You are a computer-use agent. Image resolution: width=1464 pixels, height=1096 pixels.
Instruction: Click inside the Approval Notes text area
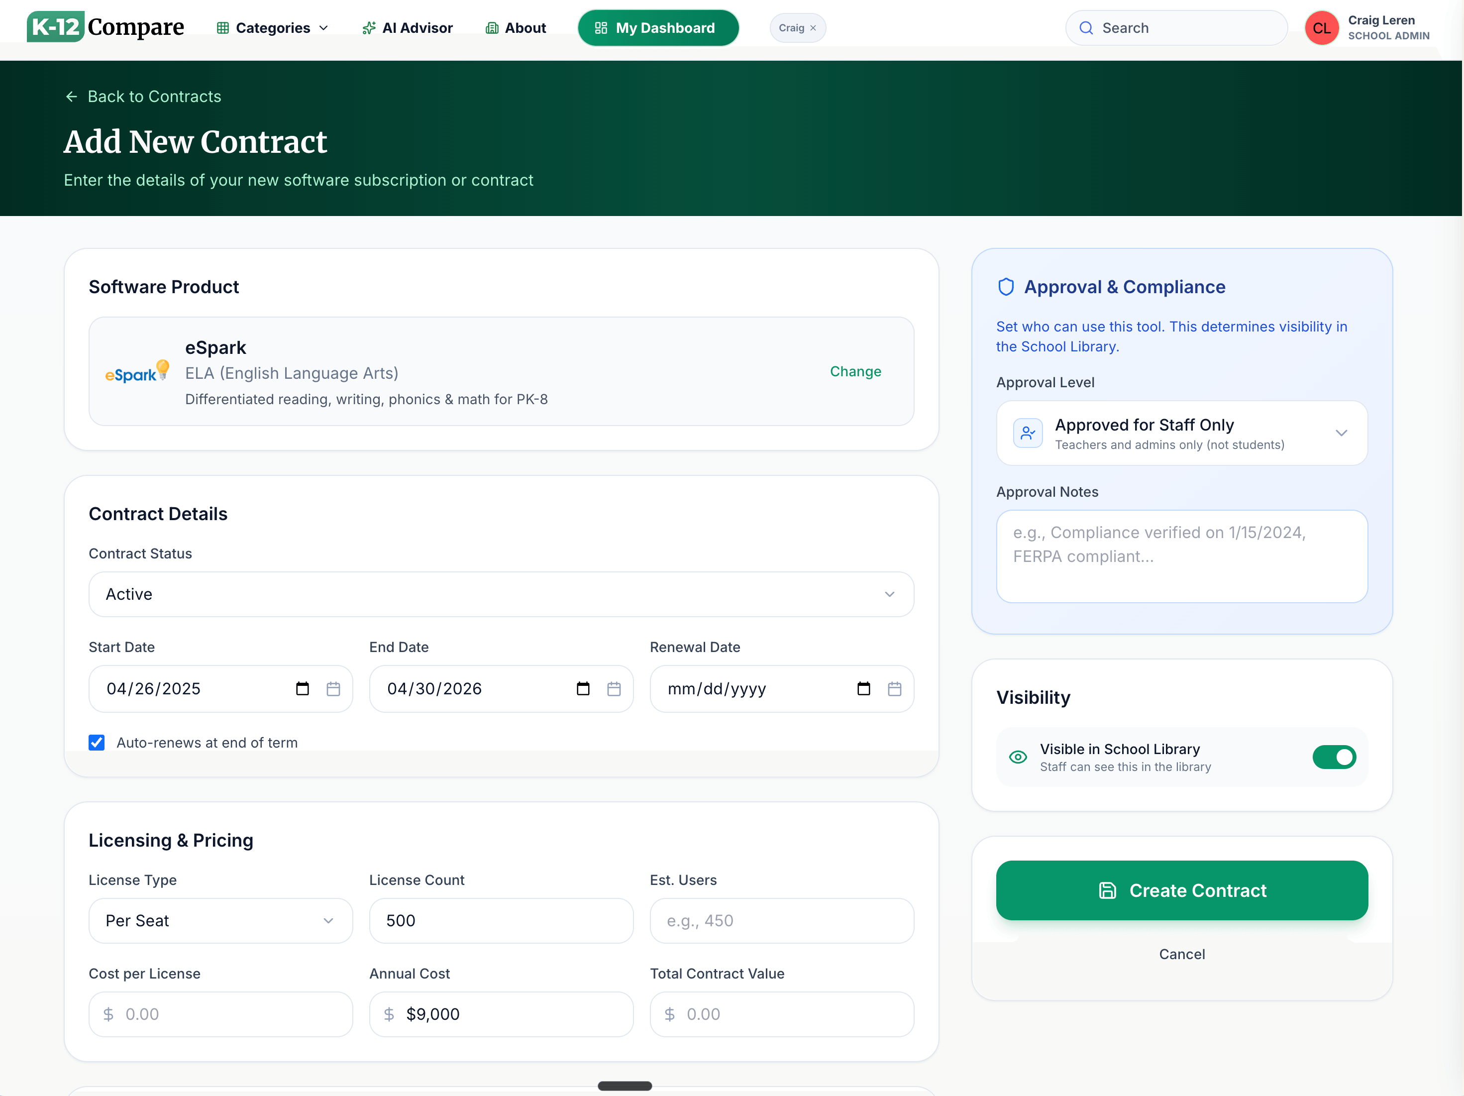coord(1181,556)
